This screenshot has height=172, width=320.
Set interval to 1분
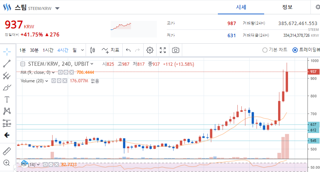(22, 50)
